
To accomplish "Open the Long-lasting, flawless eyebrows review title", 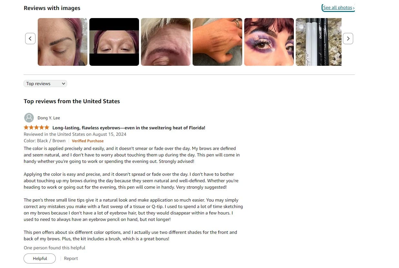I will click(129, 128).
